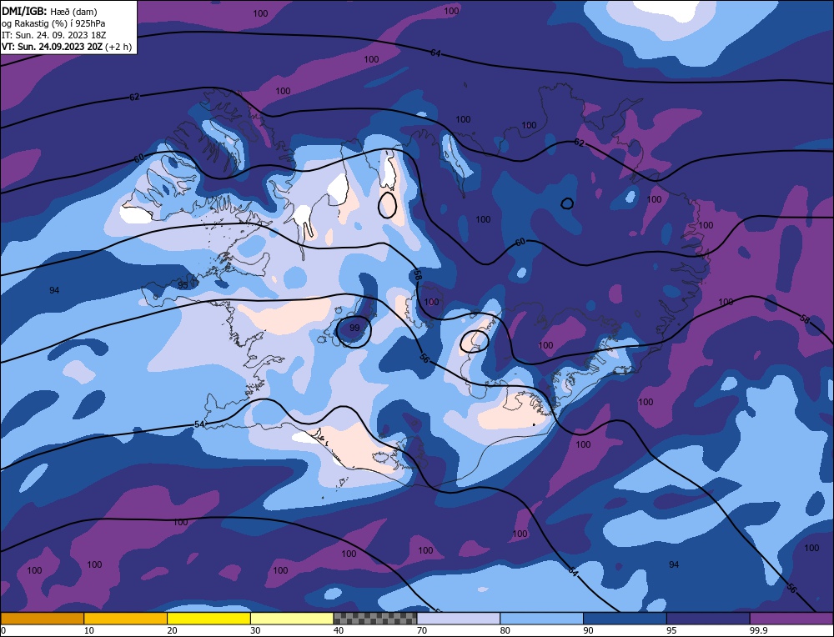
Task: Click the '64' contour label near the top
Action: (435, 53)
